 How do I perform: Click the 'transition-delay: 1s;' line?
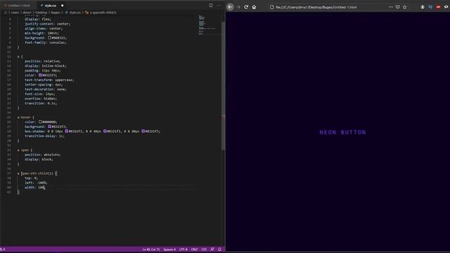[44, 136]
